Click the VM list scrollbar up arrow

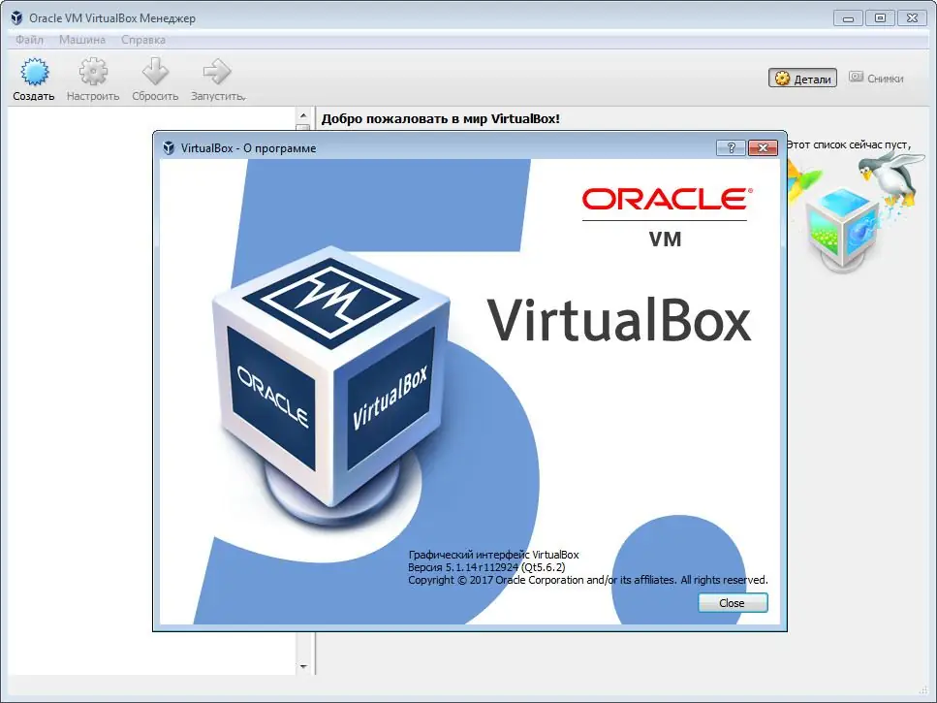click(303, 115)
